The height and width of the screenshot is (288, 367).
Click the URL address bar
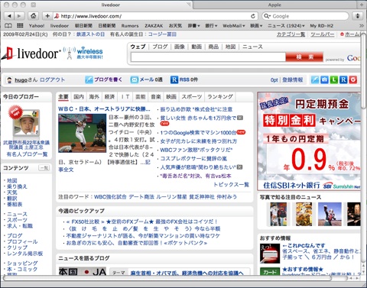[155, 16]
